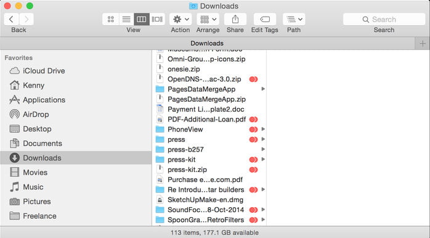Switch to list view mode
Screen dimensions: 430x238
pyautogui.click(x=126, y=19)
